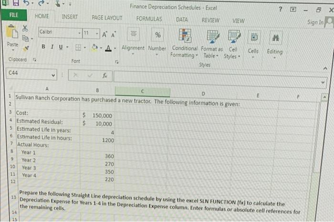Open Format as Table gallery
Image resolution: width=334 pixels, height=222 pixels.
pyautogui.click(x=211, y=44)
